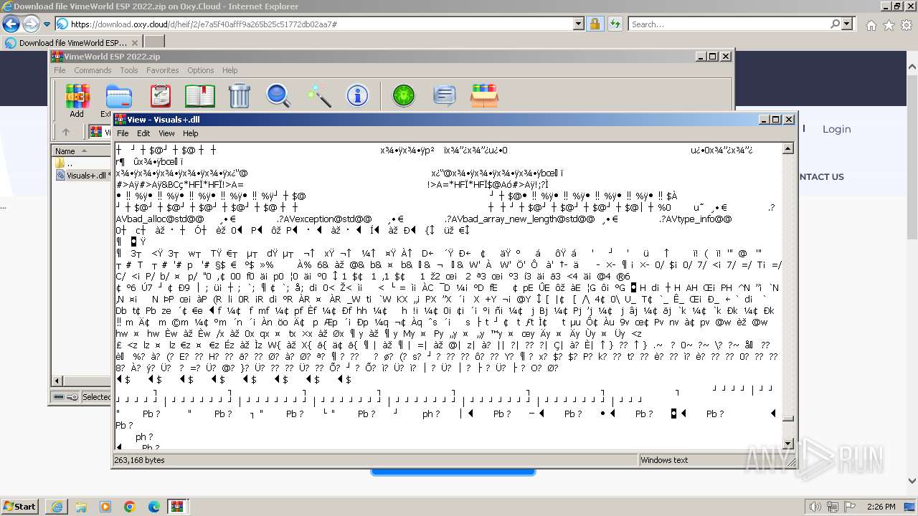
Task: Open Commands menu in WinRAR window
Action: 93,70
